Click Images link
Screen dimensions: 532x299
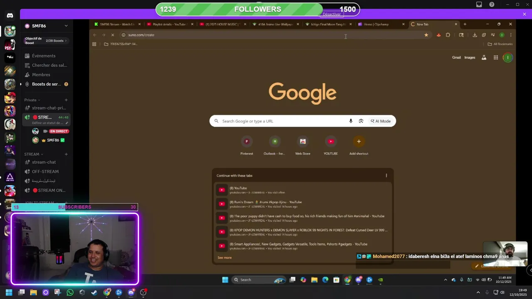click(x=470, y=58)
